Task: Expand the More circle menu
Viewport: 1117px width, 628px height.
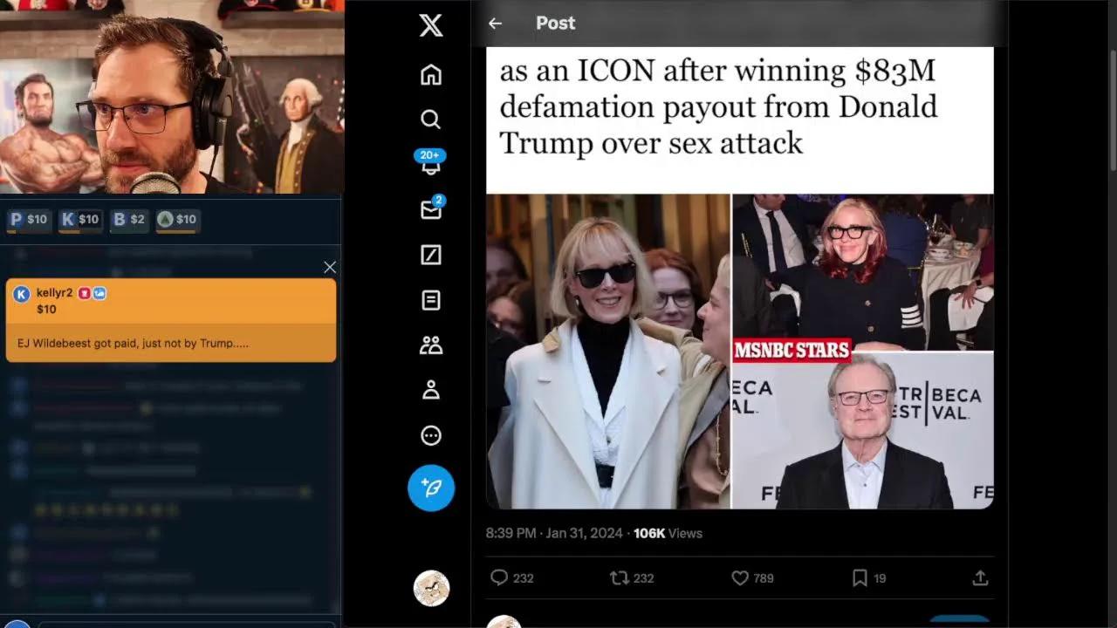Action: pyautogui.click(x=430, y=436)
